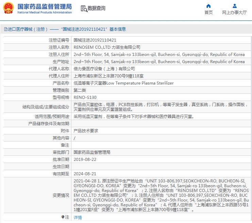Click approval date 2019-08-22
252x223 pixels.
(x=85, y=160)
